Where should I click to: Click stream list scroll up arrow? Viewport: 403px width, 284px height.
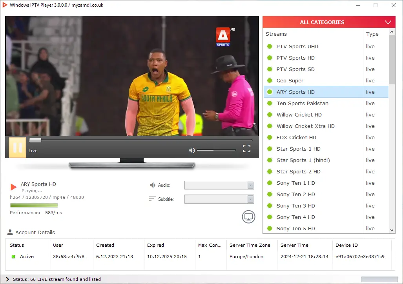[392, 32]
